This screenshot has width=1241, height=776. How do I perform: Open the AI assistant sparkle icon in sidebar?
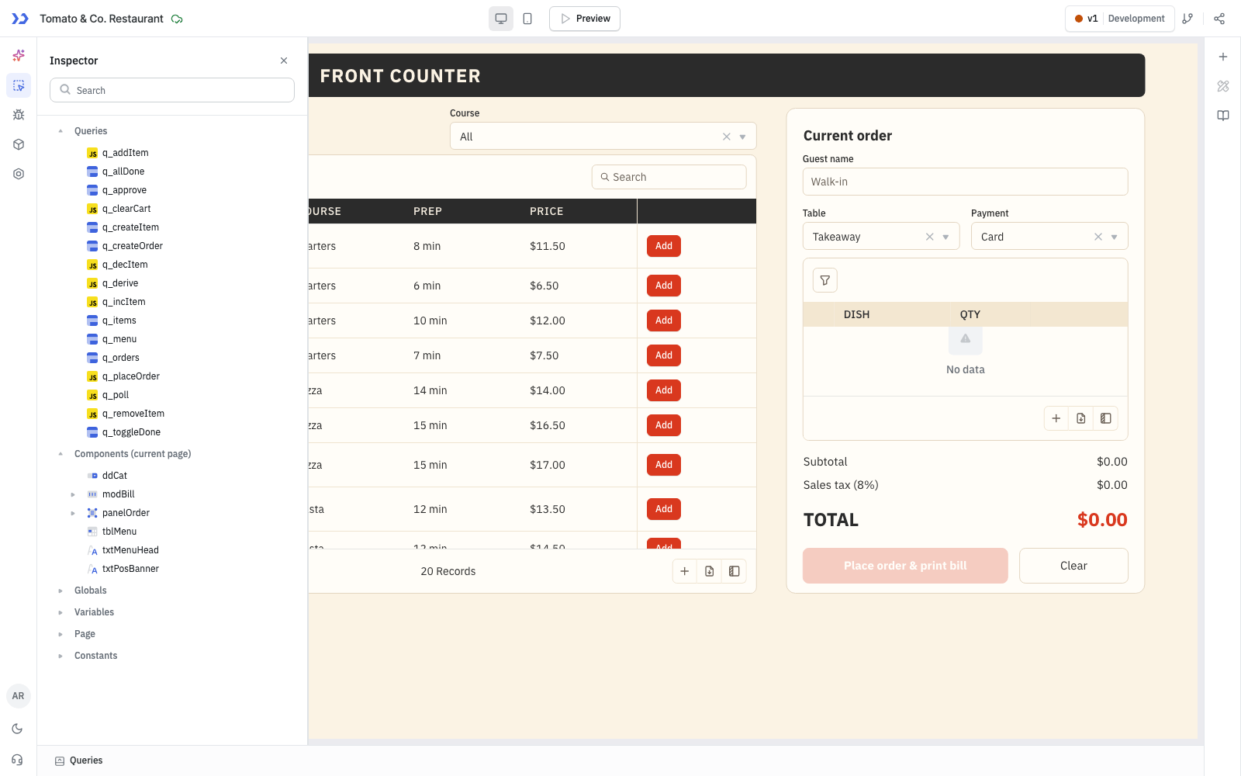[19, 56]
